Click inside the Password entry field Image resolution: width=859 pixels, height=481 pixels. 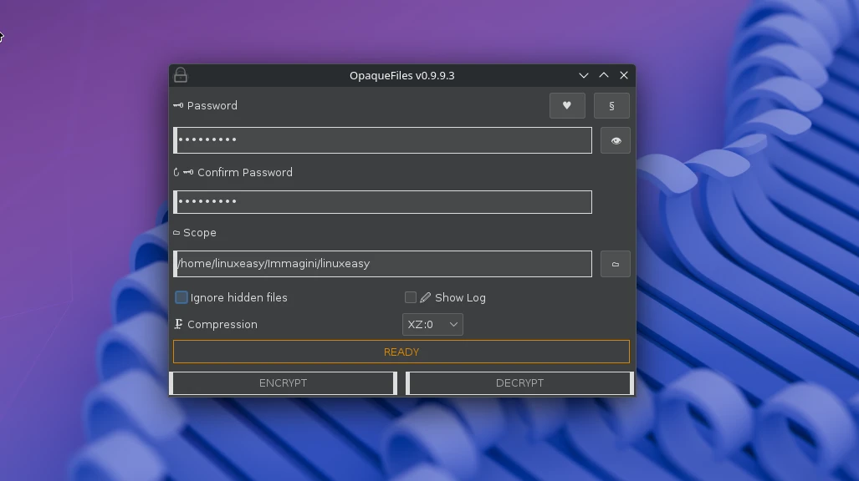tap(382, 139)
